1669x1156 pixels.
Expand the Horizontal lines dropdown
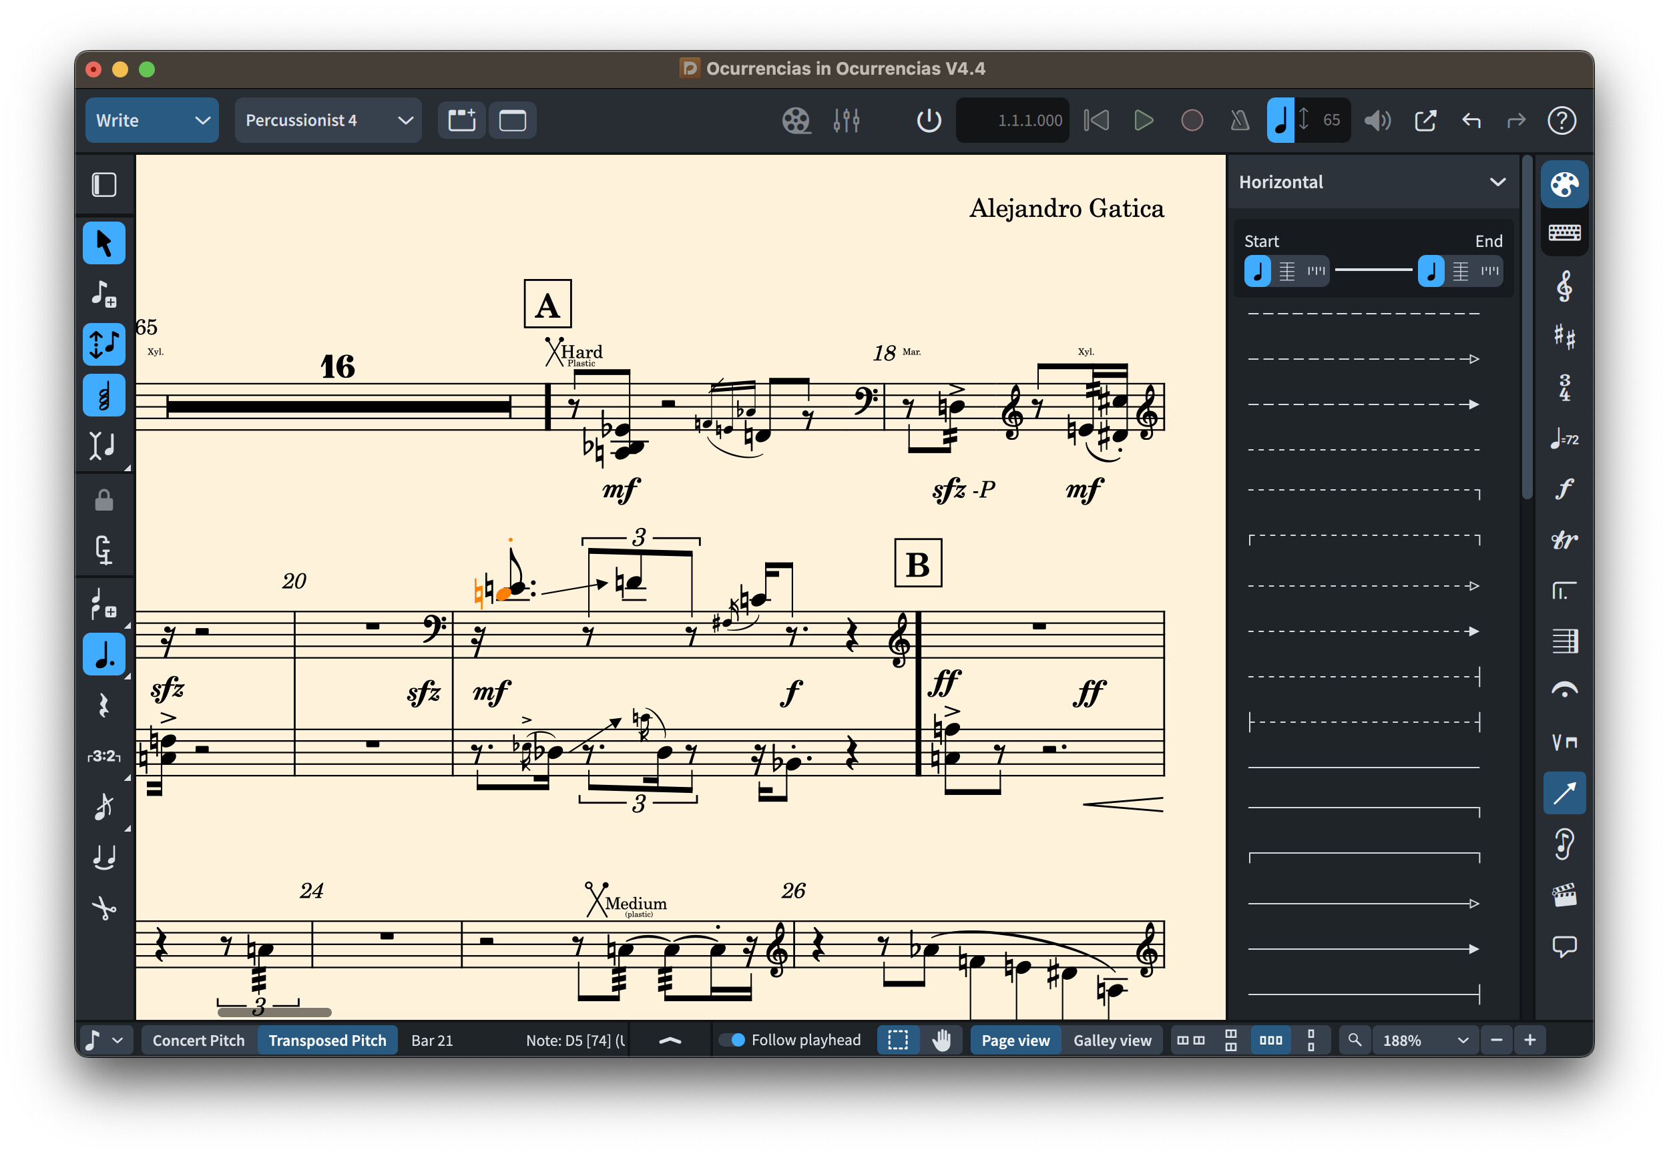tap(1372, 182)
